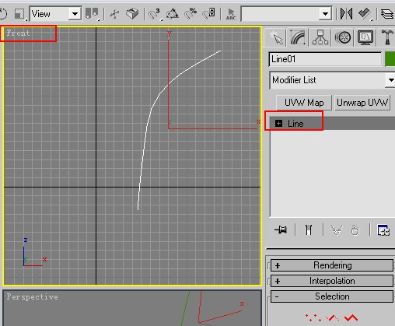Image resolution: width=395 pixels, height=326 pixels.
Task: Select Vertex sub-object level icon
Action: [x=313, y=317]
